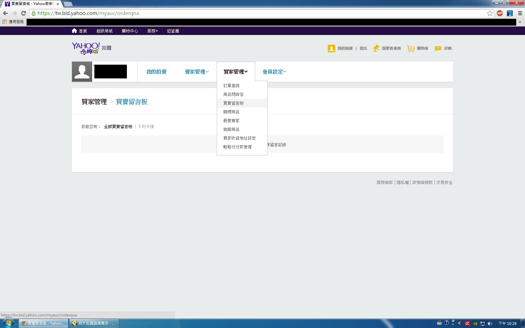Select 追蹤商品 from the dropdown menu

[242, 129]
